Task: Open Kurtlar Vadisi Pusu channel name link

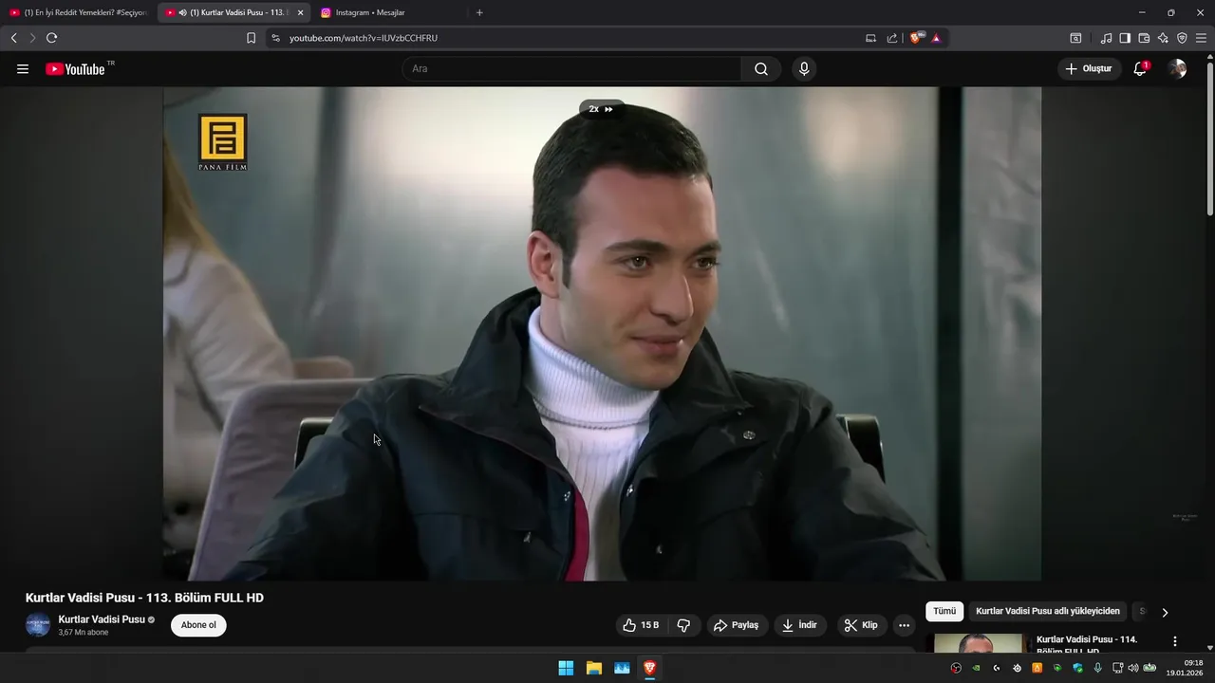Action: pyautogui.click(x=102, y=619)
